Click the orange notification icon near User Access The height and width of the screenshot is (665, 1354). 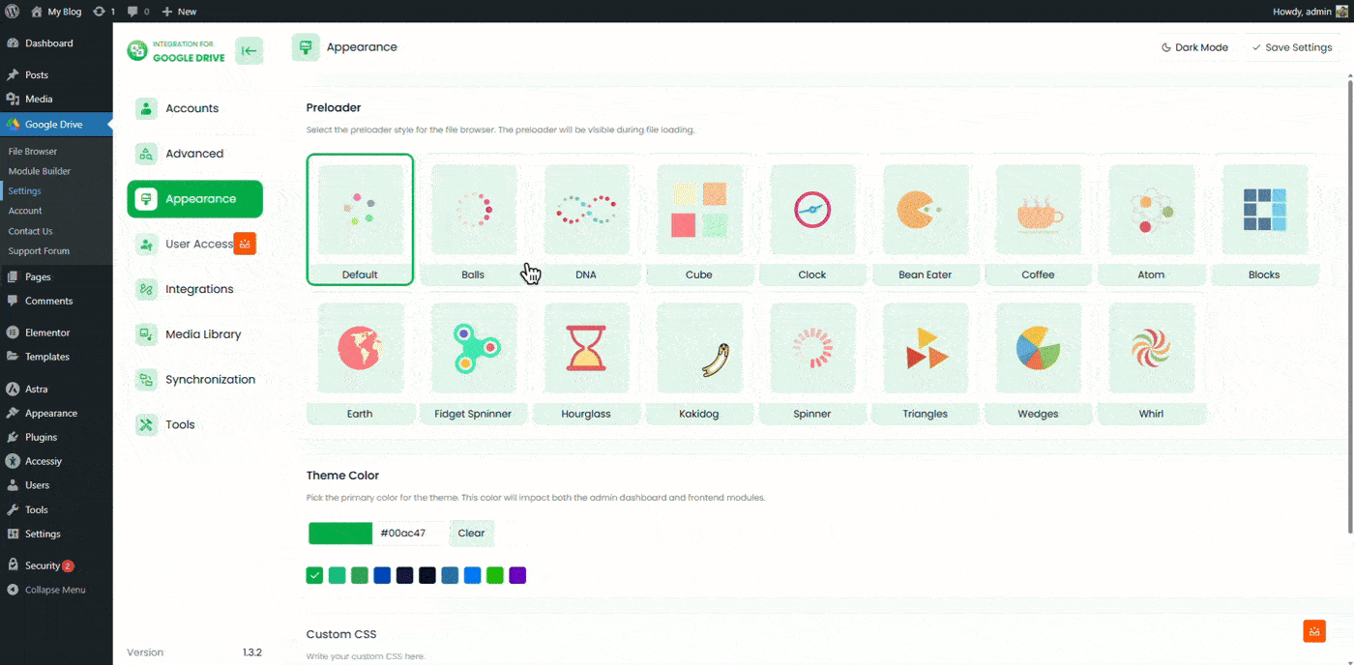click(245, 244)
